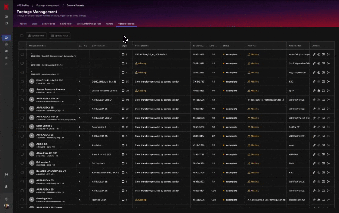
Task: Click the Update FDLs button
Action: [60, 36]
